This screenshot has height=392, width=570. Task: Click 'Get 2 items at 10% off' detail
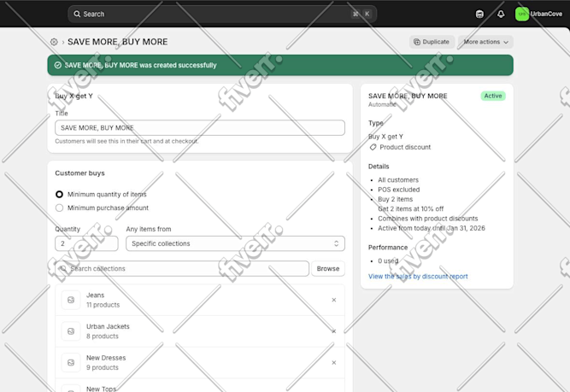pos(411,209)
